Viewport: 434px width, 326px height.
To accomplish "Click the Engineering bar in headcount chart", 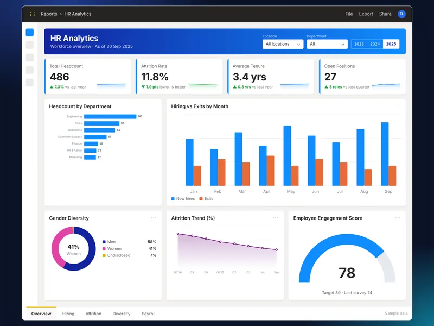I will coord(110,116).
